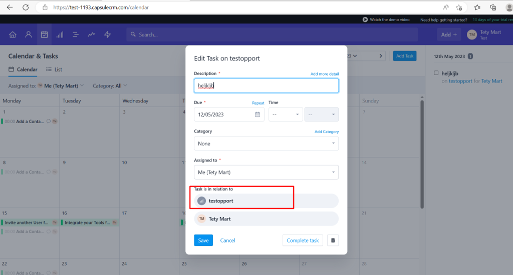Open browser collections icon
Image resolution: width=513 pixels, height=275 pixels.
click(493, 7)
